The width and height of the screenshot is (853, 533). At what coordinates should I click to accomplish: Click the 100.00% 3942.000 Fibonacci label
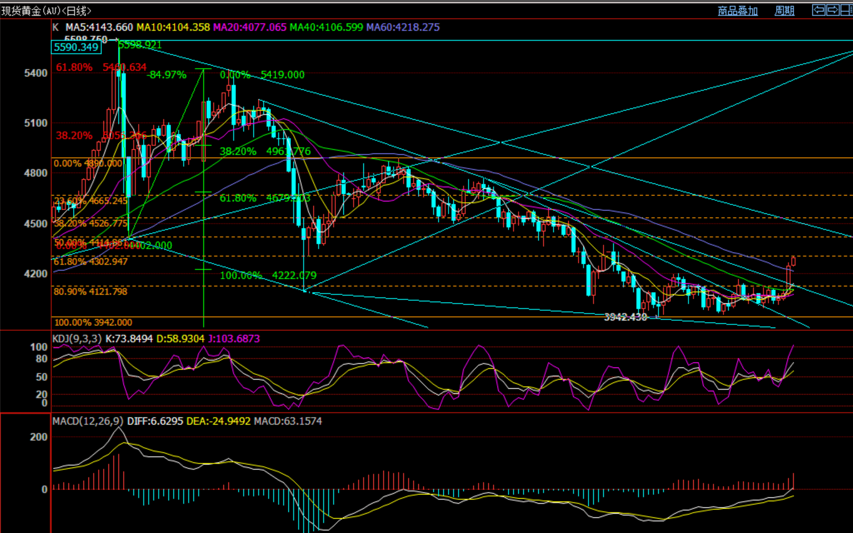click(93, 323)
